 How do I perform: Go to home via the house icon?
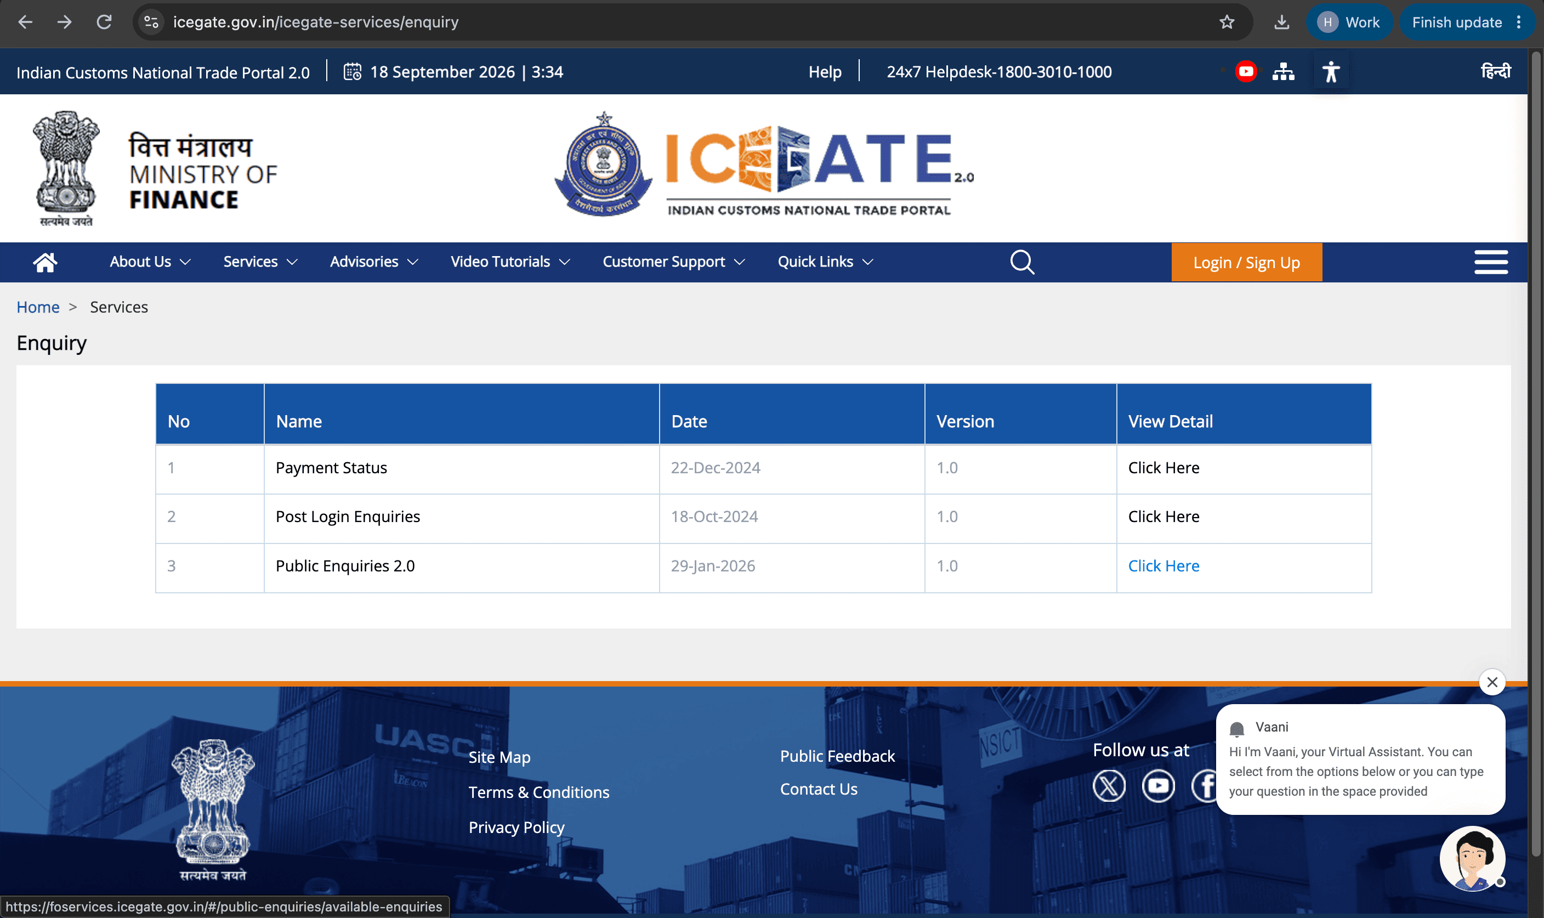click(x=45, y=262)
